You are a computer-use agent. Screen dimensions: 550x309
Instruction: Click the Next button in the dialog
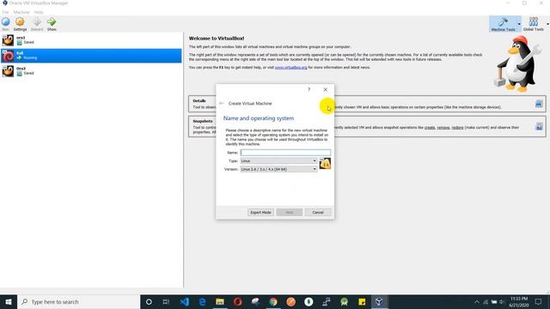(289, 212)
